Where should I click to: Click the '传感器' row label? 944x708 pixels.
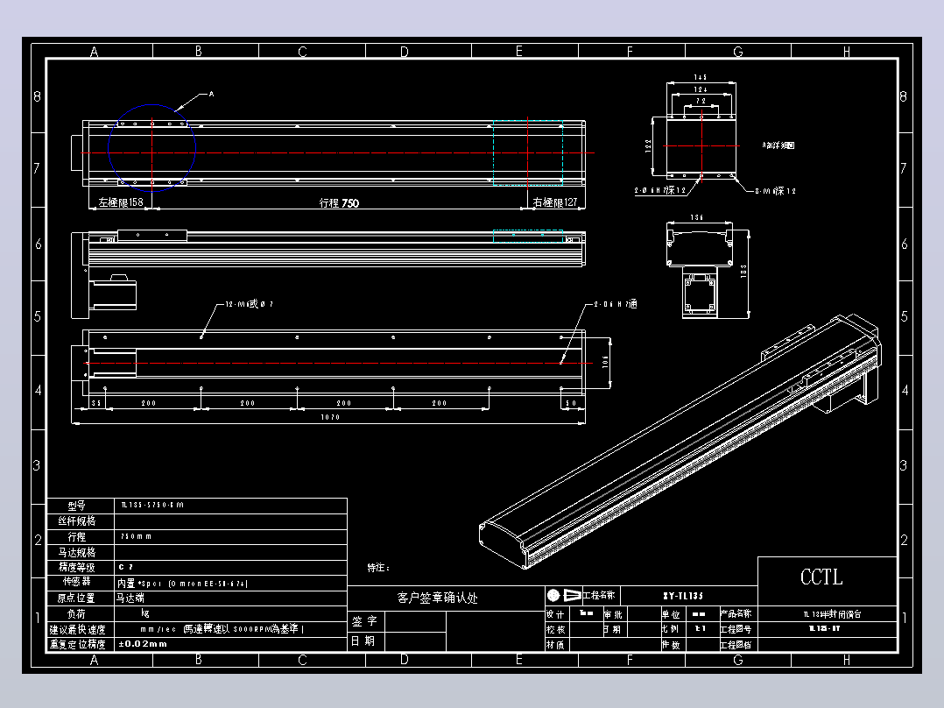(76, 582)
